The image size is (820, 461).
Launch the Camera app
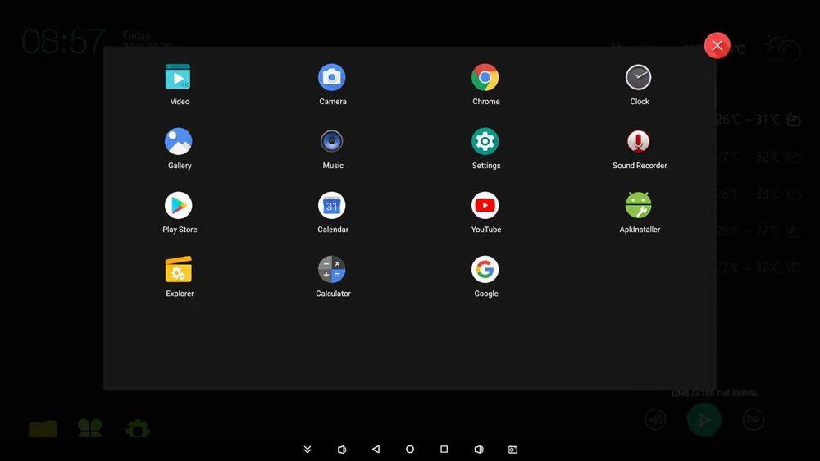pos(331,77)
